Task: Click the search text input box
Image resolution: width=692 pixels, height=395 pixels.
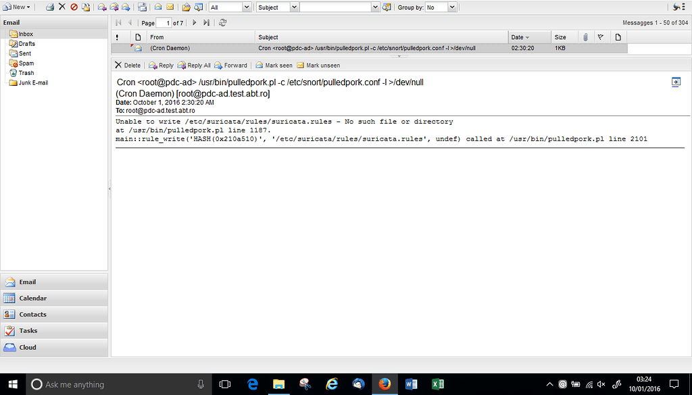Action: pyautogui.click(x=336, y=7)
